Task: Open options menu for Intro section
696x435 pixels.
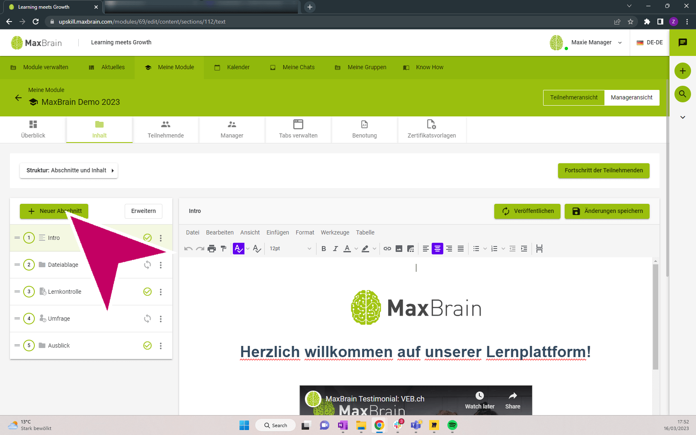Action: 161,238
